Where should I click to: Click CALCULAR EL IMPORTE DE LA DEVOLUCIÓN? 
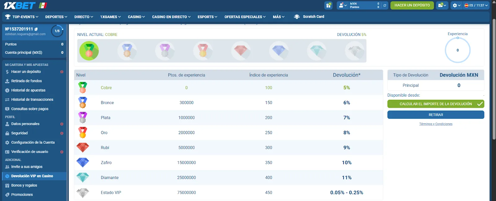pos(436,104)
